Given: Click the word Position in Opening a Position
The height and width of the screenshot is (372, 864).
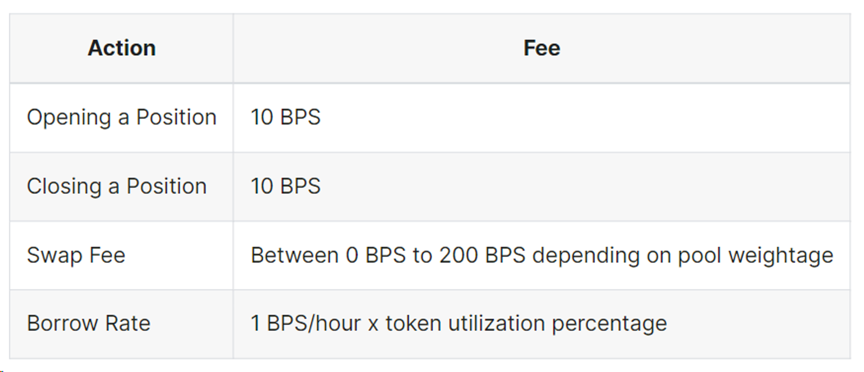Looking at the screenshot, I should tap(176, 117).
